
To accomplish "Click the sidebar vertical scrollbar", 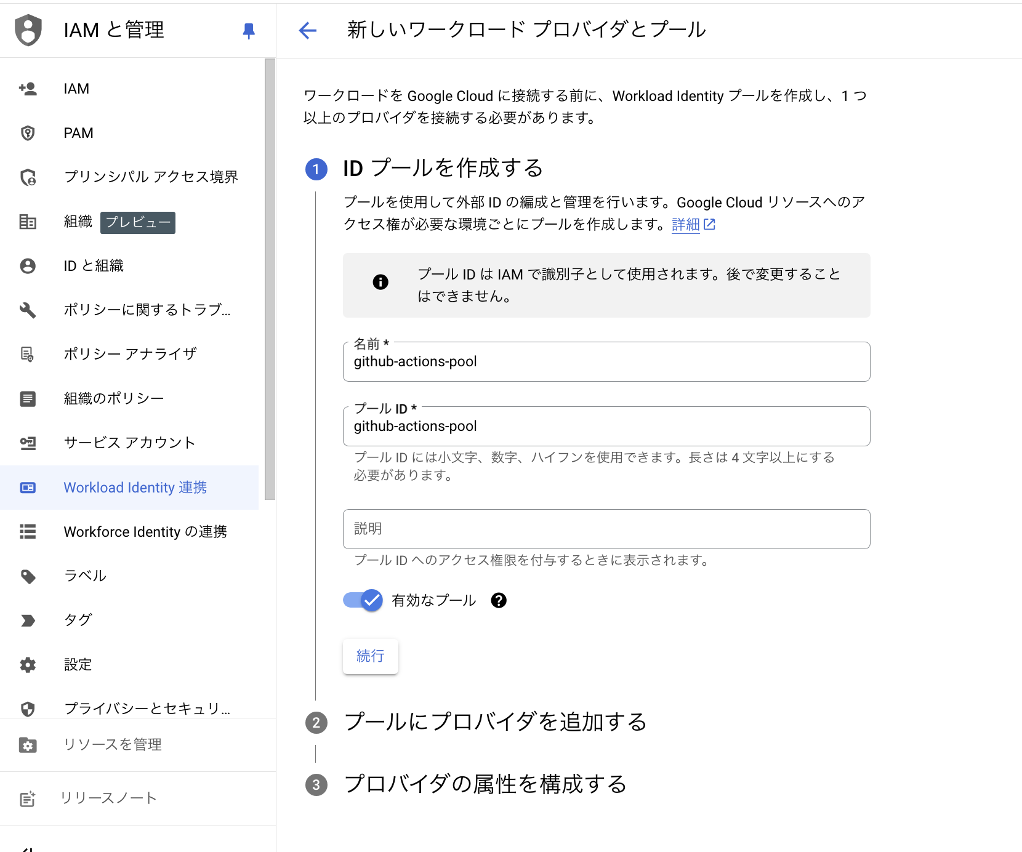I will 270,279.
